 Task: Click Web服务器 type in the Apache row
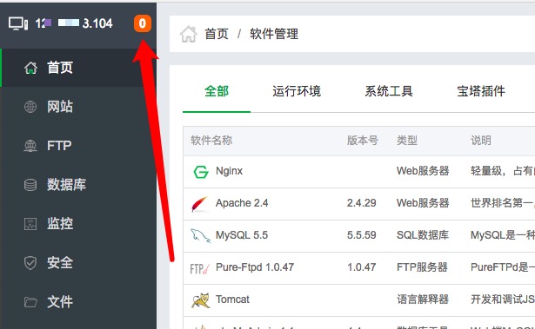(423, 203)
